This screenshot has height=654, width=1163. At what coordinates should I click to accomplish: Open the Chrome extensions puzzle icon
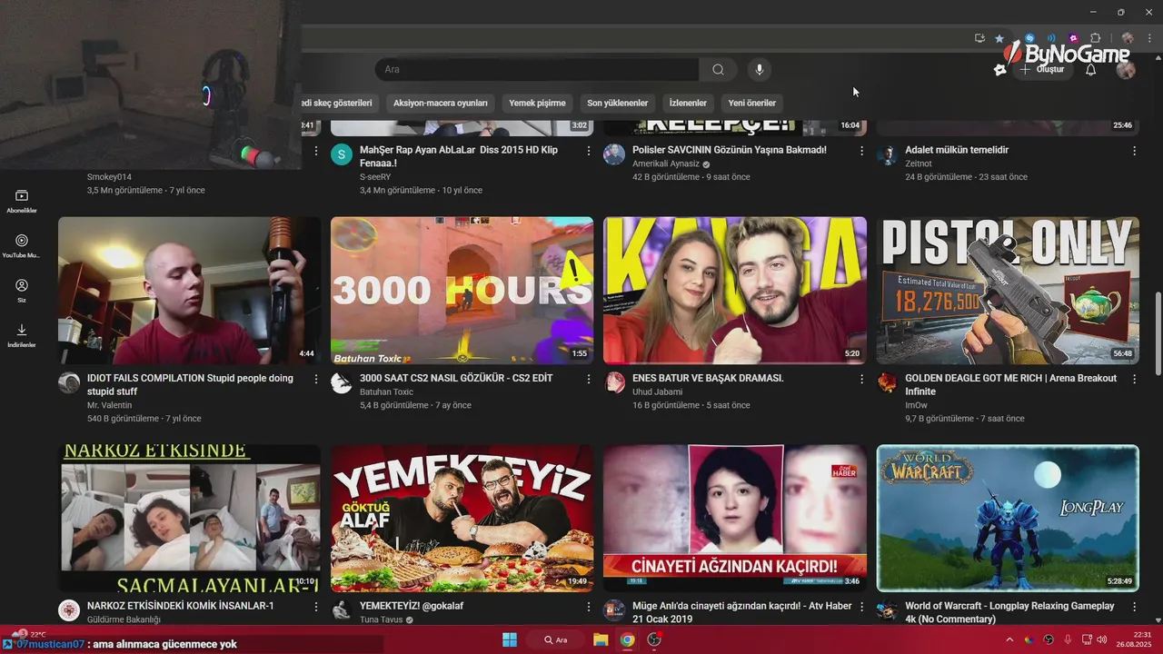(x=1095, y=38)
